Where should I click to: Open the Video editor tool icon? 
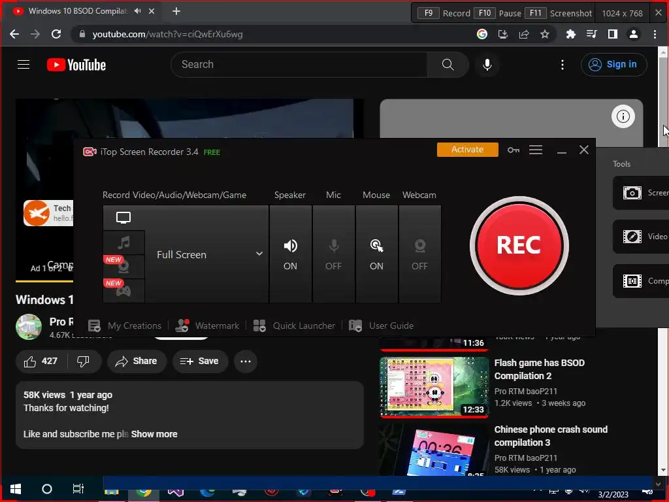point(632,237)
